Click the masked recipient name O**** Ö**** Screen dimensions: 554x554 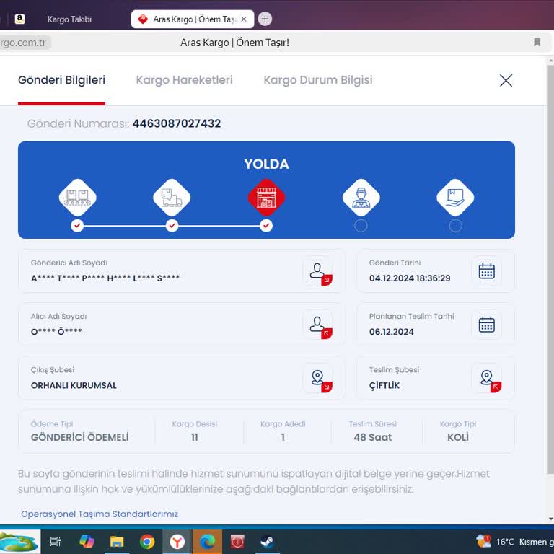point(56,331)
